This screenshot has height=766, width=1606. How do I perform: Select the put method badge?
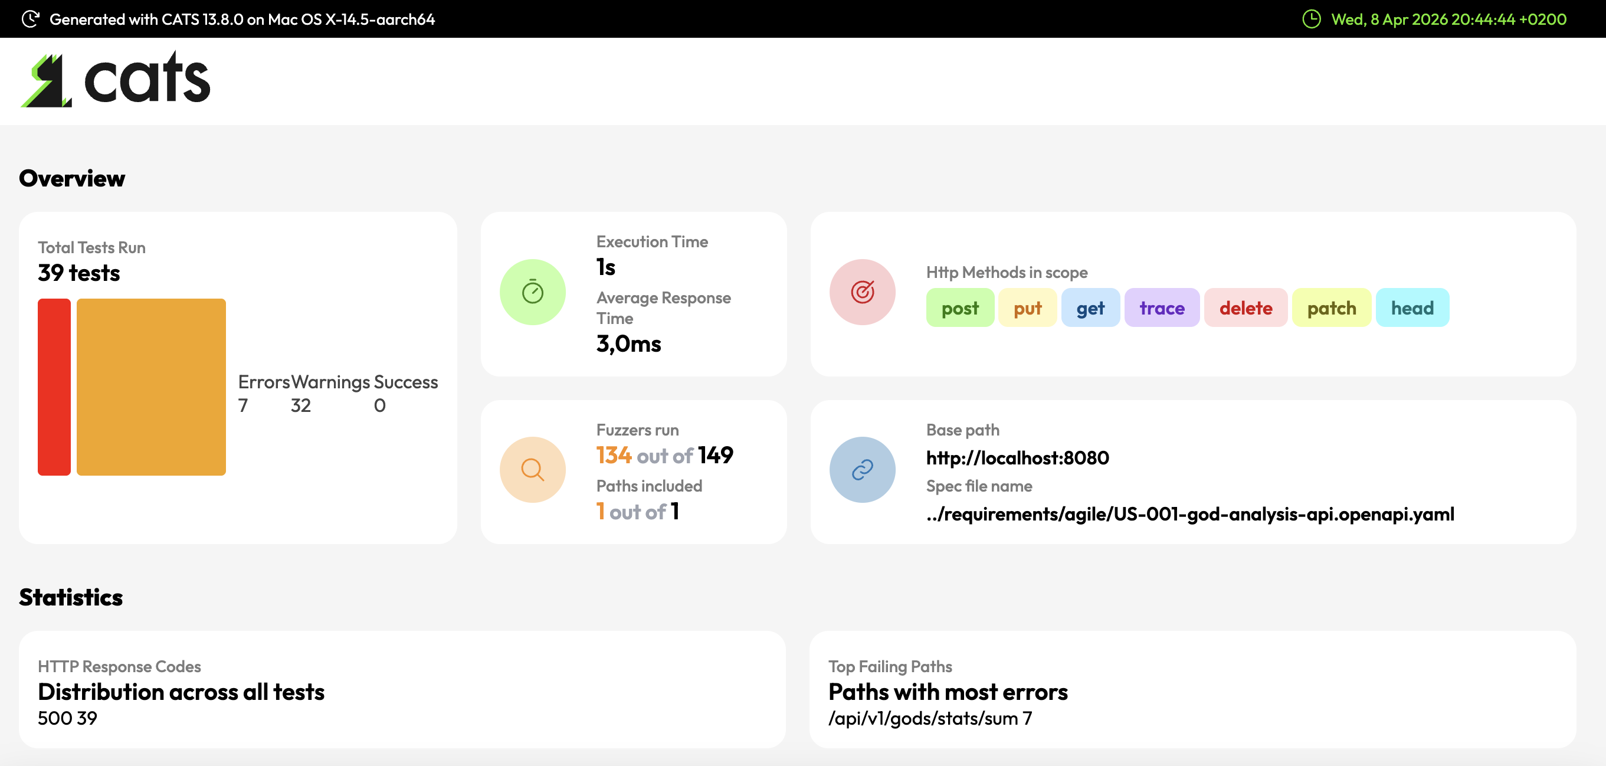point(1027,307)
